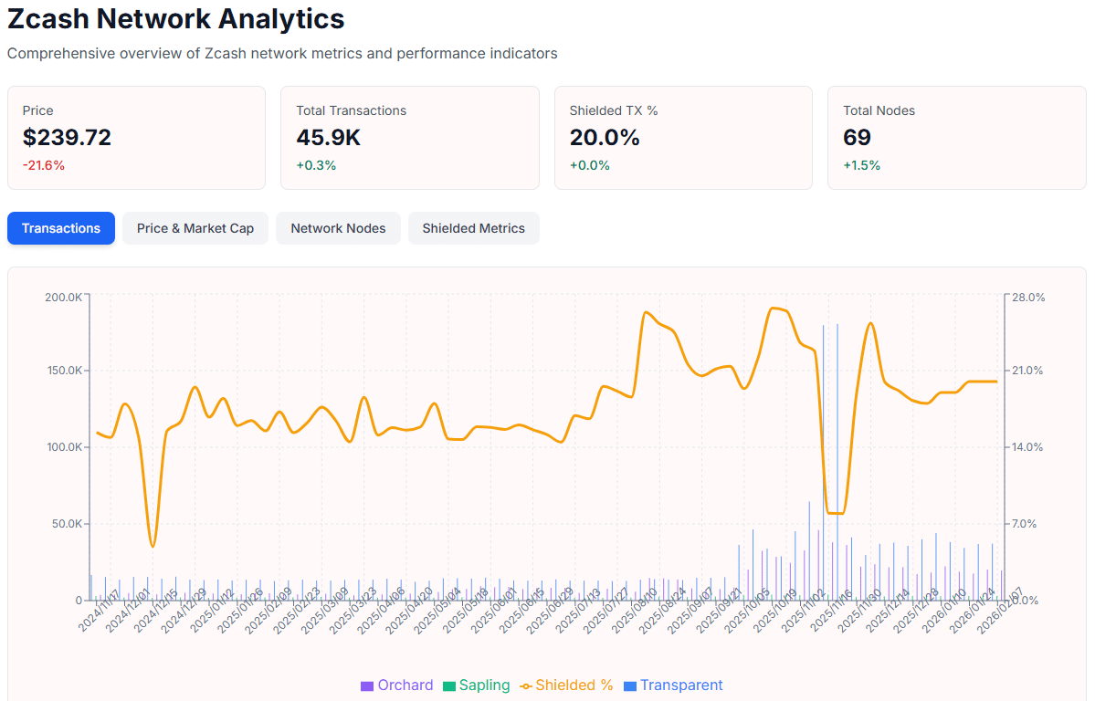Viewport: 1095px width, 701px height.
Task: Open the Network Nodes tab
Action: (338, 228)
